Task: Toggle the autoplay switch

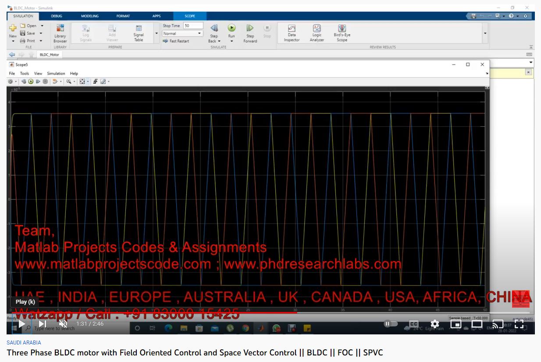Action: tap(390, 324)
